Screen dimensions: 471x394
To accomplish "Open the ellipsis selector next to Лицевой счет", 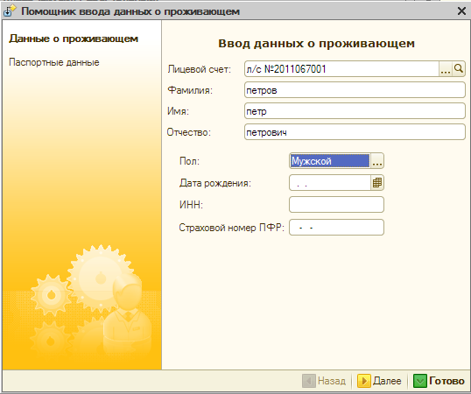I will (445, 69).
